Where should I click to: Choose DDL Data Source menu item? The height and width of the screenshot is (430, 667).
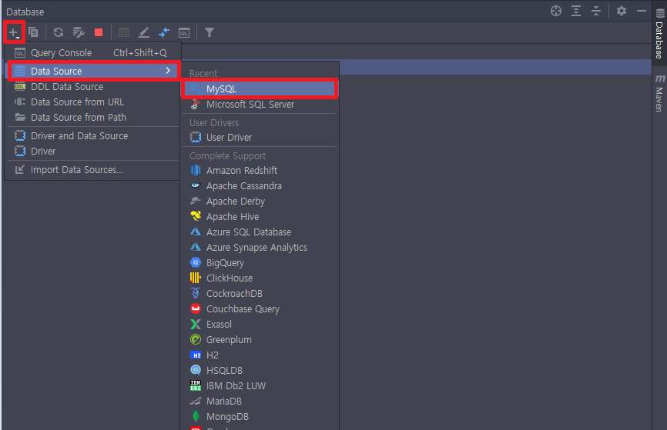(x=92, y=87)
